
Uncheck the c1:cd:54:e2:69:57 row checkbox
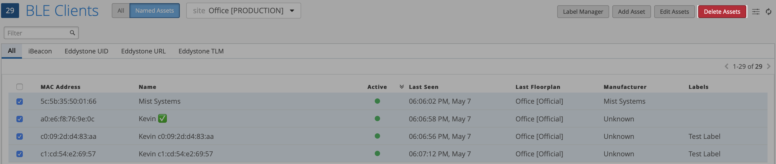[20, 154]
